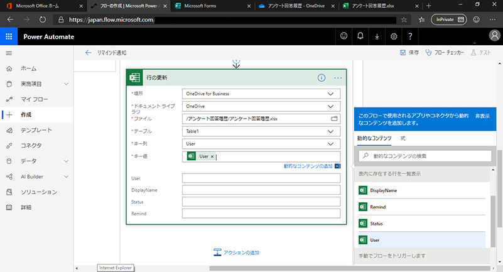Click the info icon on 行の更新 card

pos(321,78)
